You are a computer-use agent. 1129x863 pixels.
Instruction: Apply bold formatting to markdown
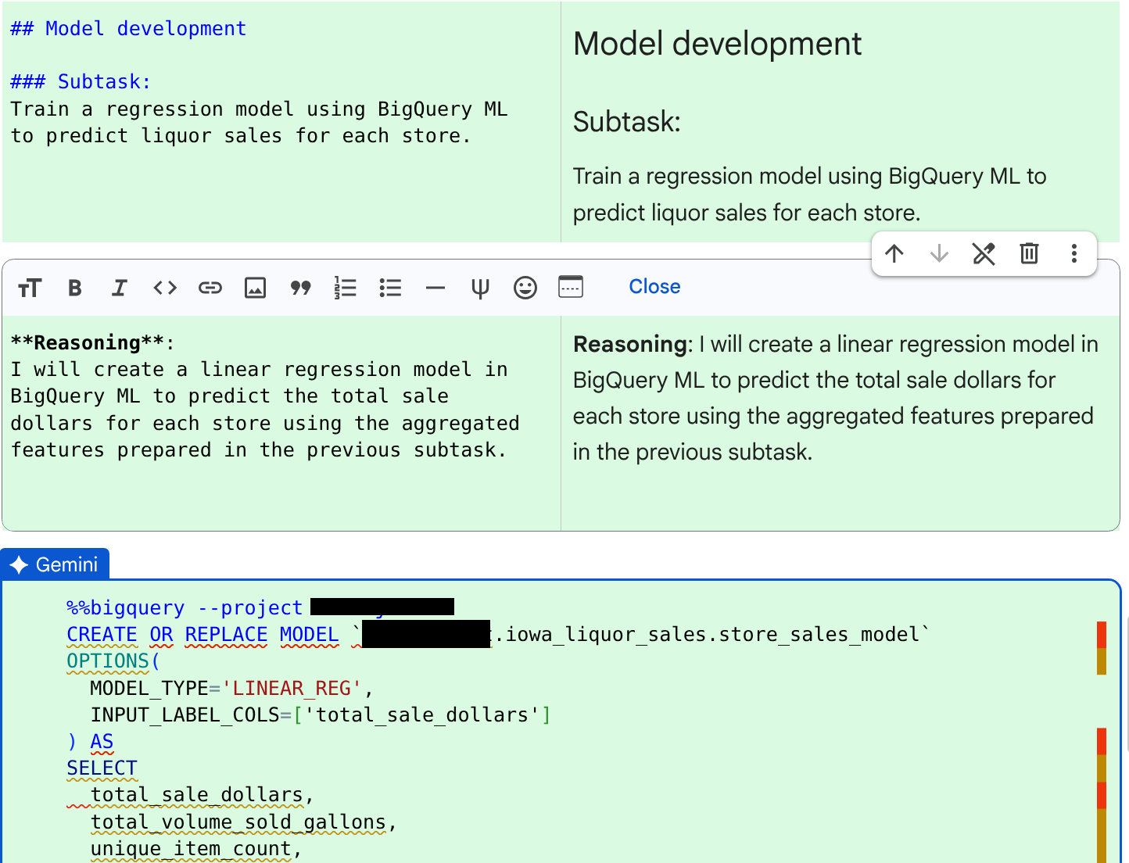(x=75, y=288)
